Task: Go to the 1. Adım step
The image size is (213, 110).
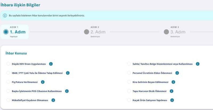Action: click(6, 32)
